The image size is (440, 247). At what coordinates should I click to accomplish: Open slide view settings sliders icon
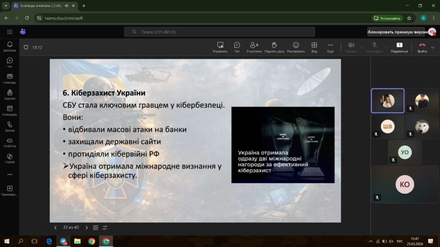105,228
